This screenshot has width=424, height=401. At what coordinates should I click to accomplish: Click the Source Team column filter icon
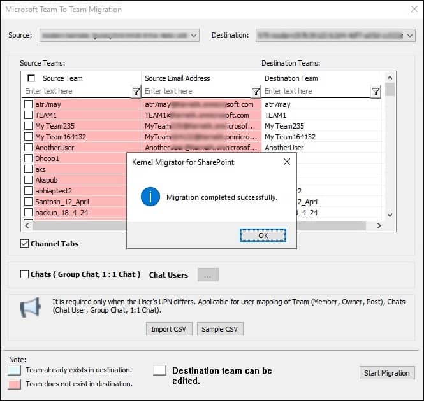point(136,92)
